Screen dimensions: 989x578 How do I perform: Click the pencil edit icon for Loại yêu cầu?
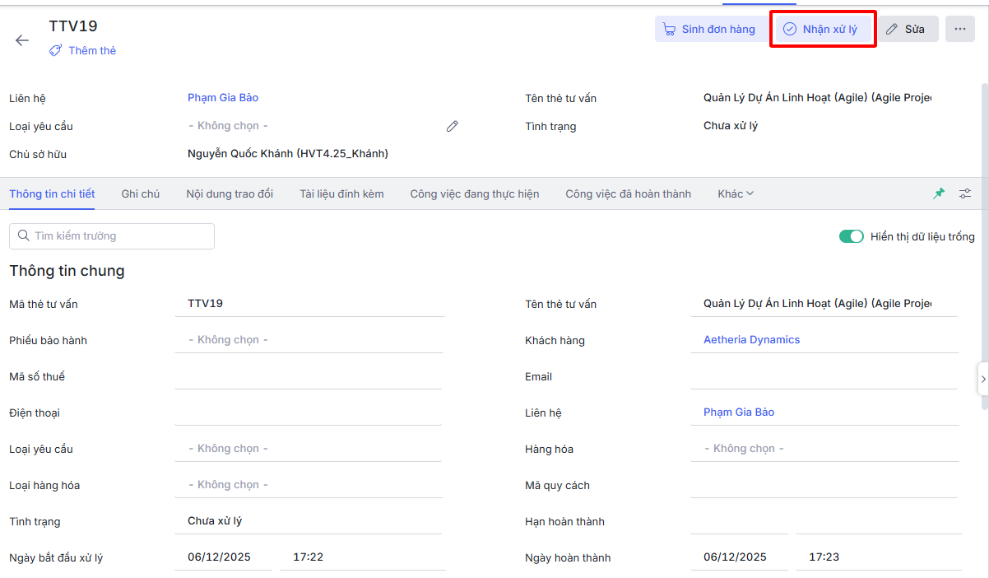click(x=452, y=126)
